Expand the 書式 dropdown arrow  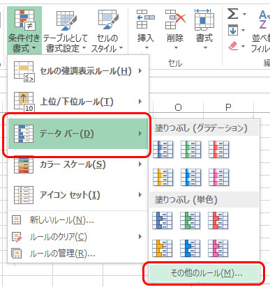pyautogui.click(x=205, y=48)
